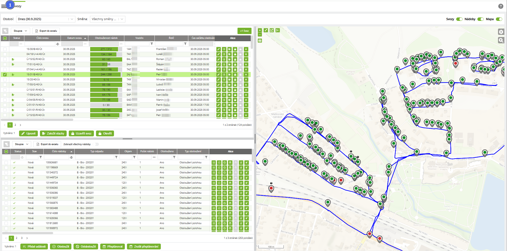The image size is (507, 251).
Task: Open the Období date dropdown
Action: [x=72, y=19]
